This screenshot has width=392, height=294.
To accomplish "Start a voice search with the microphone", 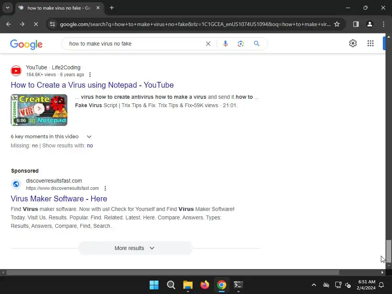I will 225,44.
